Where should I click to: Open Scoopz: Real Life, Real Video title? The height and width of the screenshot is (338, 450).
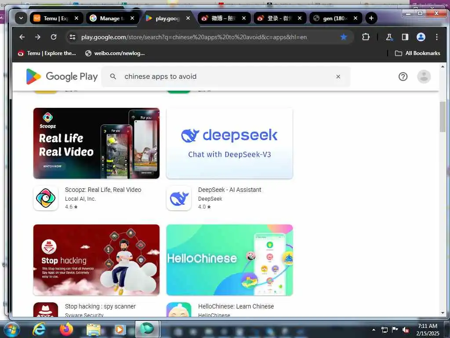click(103, 190)
